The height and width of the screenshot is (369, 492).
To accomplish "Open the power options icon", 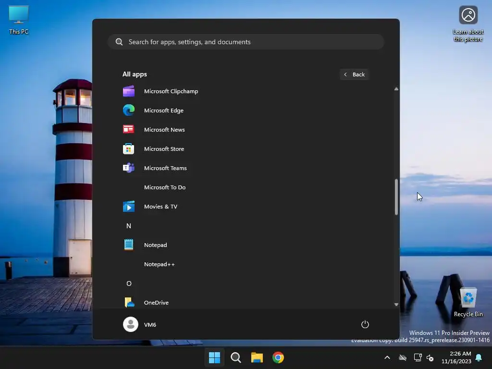I will click(365, 324).
